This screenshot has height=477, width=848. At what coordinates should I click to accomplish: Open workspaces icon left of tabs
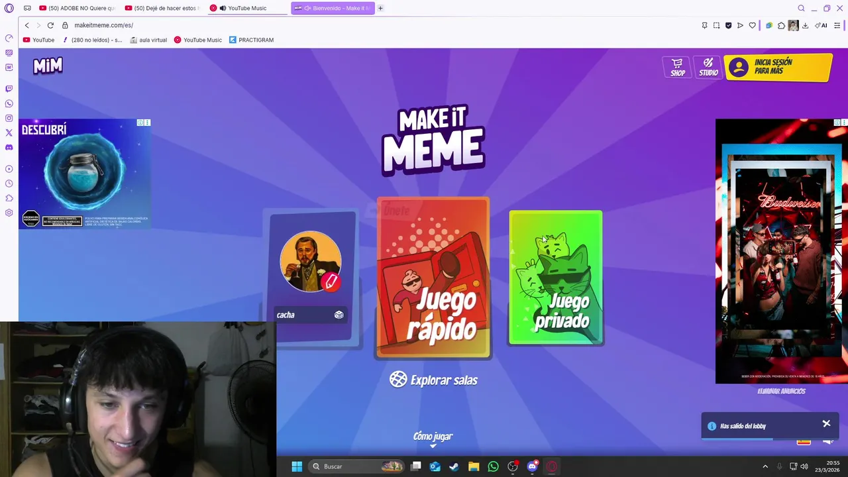(27, 8)
